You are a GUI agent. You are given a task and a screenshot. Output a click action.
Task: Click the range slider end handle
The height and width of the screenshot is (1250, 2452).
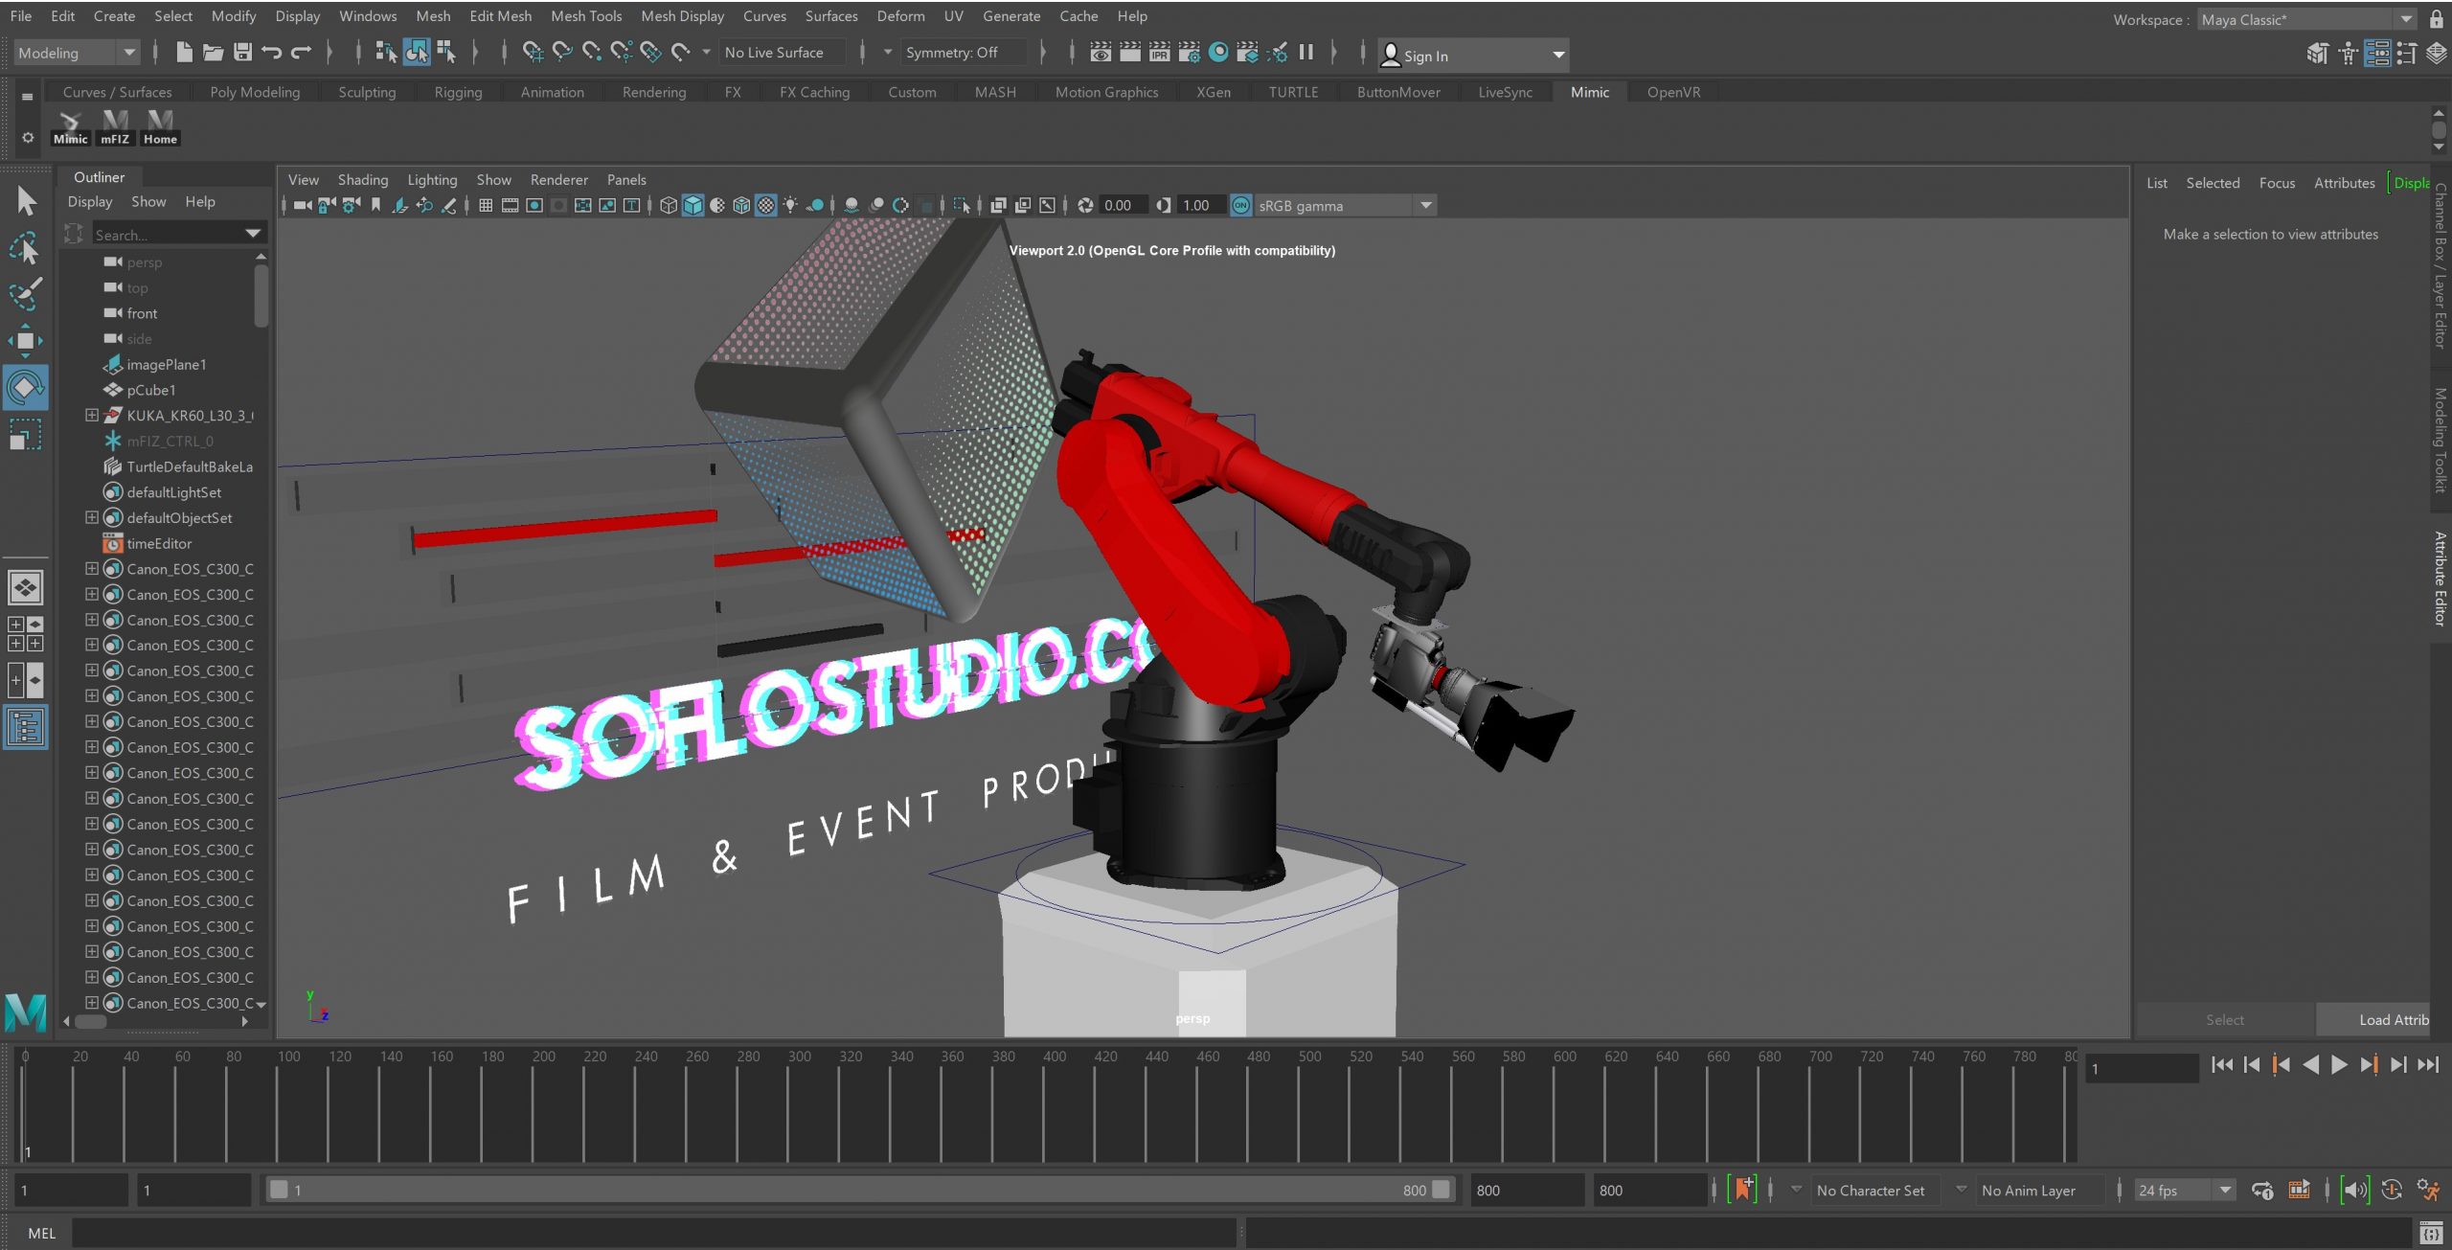pos(1440,1190)
